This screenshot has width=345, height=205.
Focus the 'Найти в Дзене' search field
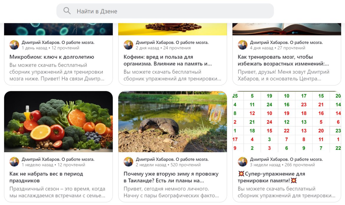[x=165, y=11]
